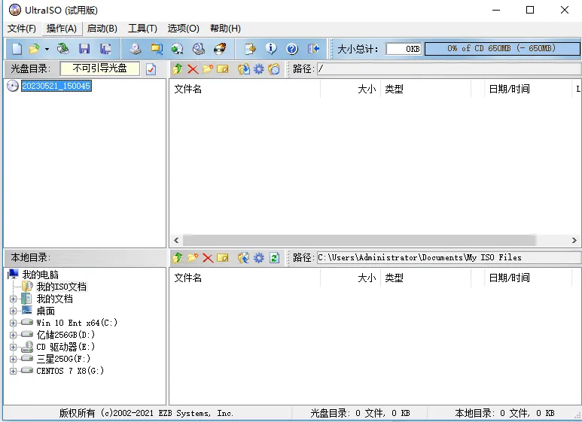Screen dimensions: 582x422
Task: Expand the Win 10 Ent x64(C:) node
Action: coord(13,323)
